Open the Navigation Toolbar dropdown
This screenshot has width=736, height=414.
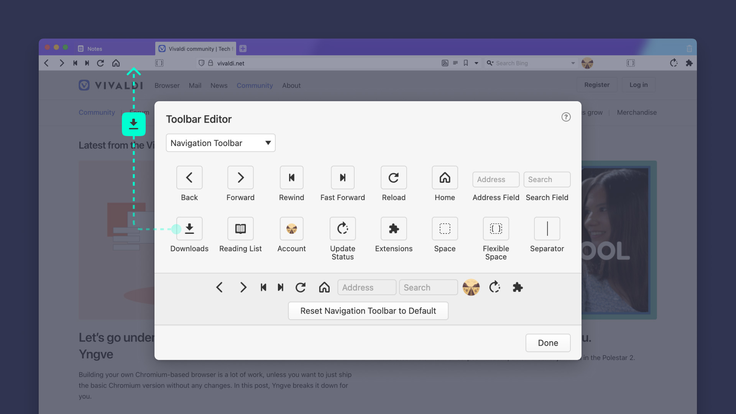[x=220, y=143]
